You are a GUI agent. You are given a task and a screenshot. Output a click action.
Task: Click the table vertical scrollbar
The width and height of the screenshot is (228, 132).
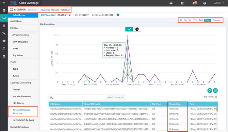(217, 109)
